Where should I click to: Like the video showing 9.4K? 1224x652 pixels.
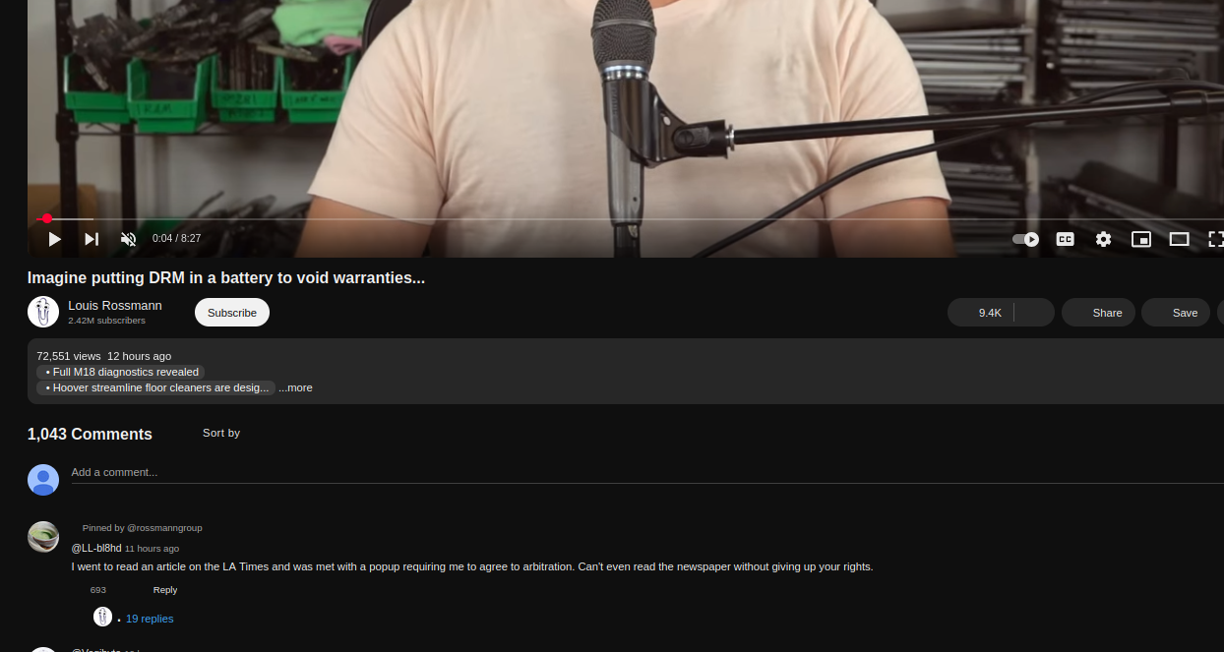pyautogui.click(x=980, y=313)
